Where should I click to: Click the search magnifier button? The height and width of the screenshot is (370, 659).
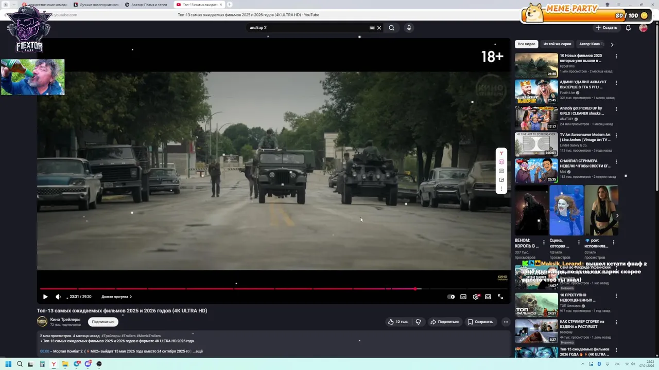(x=392, y=28)
